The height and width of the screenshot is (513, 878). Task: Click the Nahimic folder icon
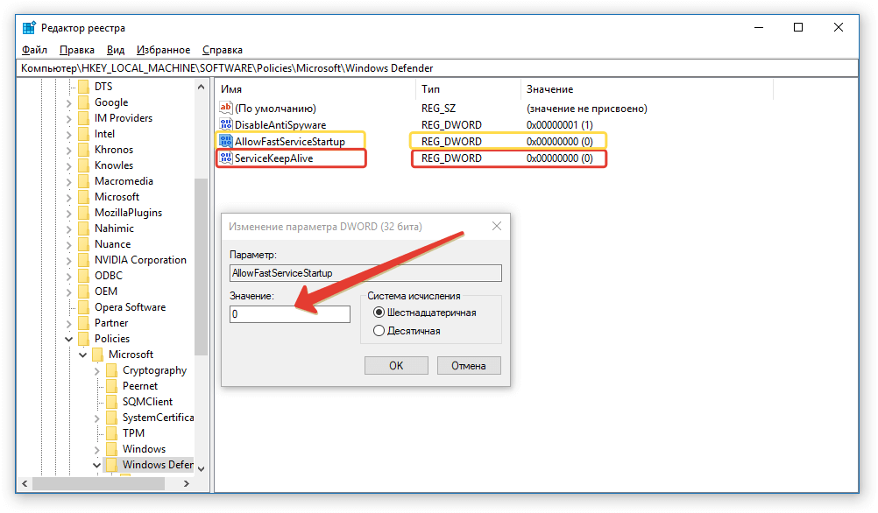coord(83,228)
